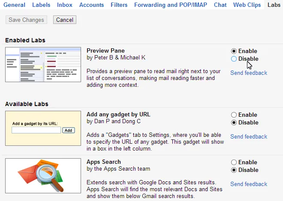Enable the Add any gadget by URL lab
The height and width of the screenshot is (201, 283).
point(234,115)
